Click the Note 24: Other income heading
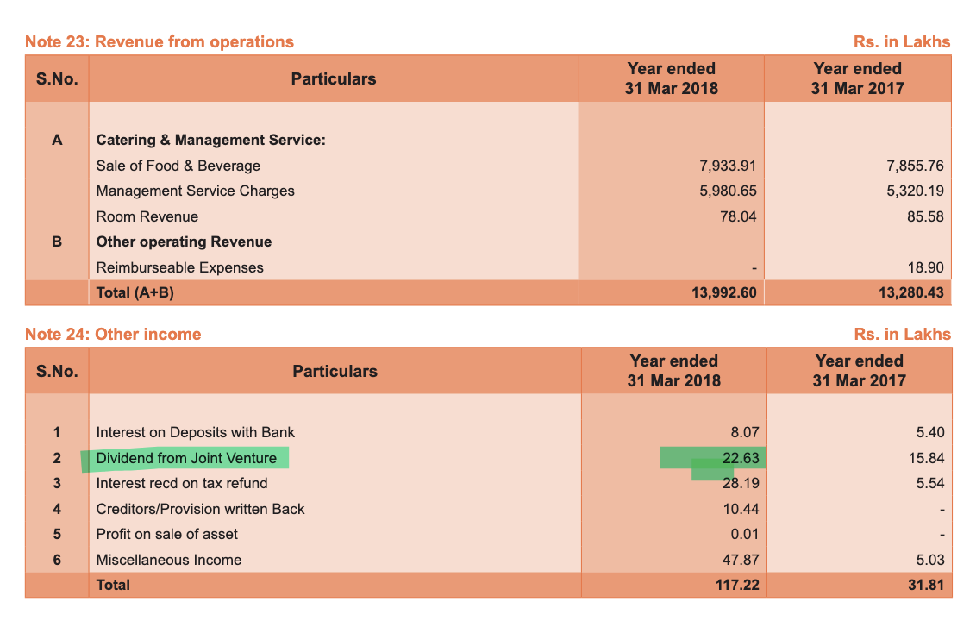The image size is (976, 621). click(x=113, y=335)
